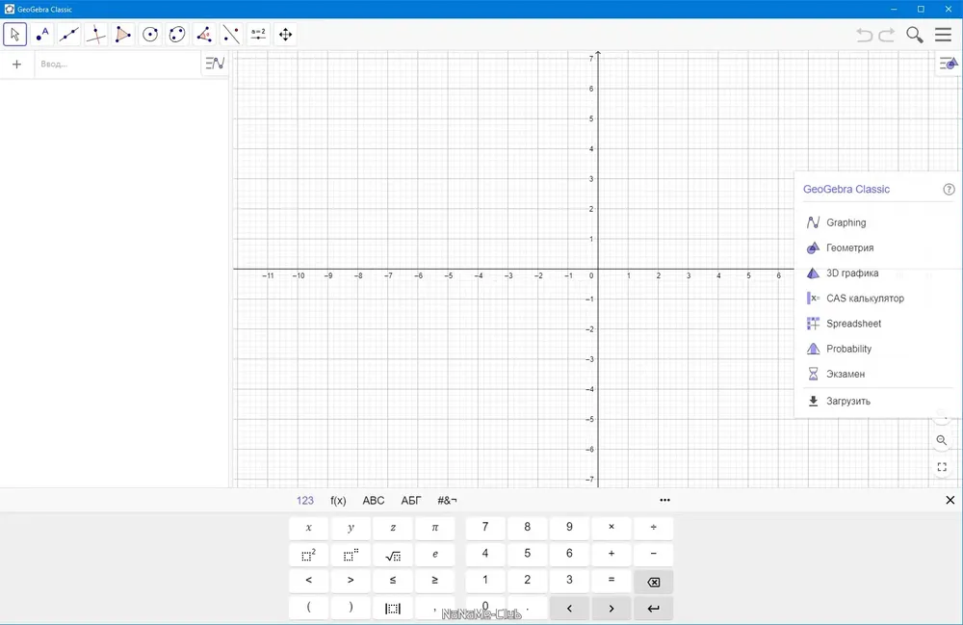
Task: Tap the y variable key
Action: 351,528
